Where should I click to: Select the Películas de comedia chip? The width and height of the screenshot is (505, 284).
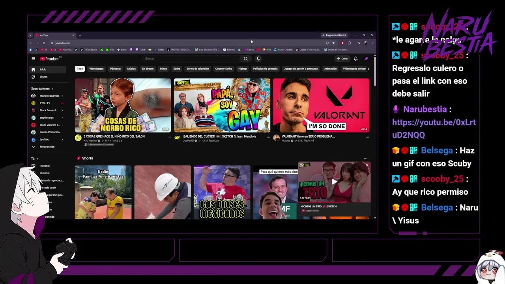(x=265, y=69)
